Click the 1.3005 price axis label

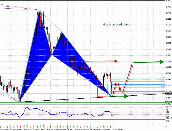[168, 61]
